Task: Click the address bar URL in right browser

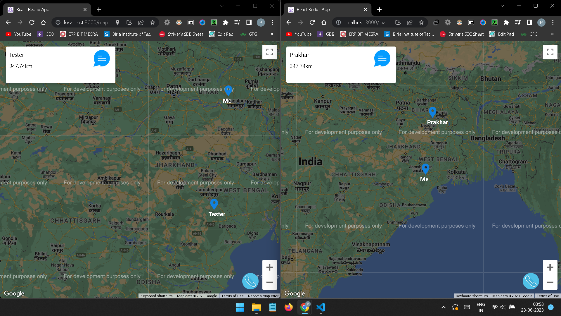Action: [x=366, y=23]
